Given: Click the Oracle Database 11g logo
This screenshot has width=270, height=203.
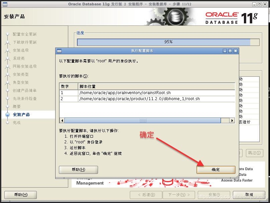Looking at the screenshot, I should coord(232,18).
